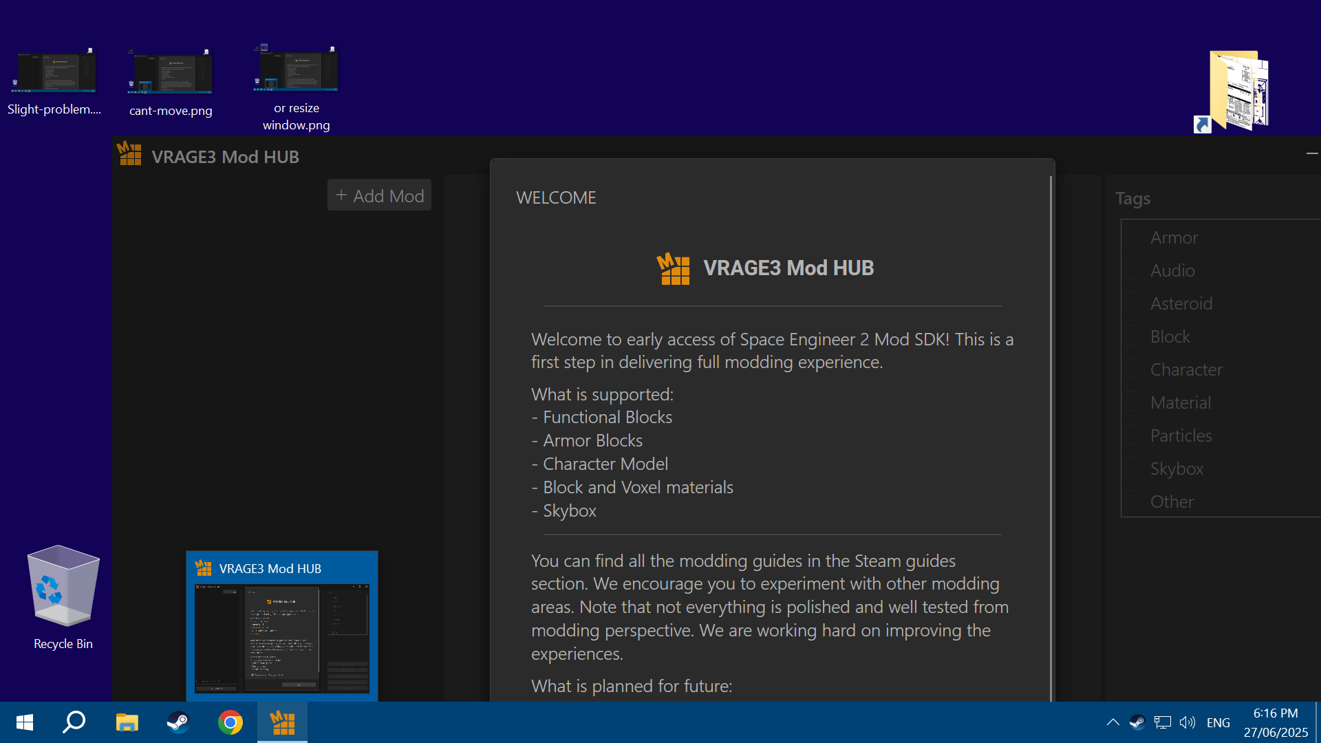Click the ENG language indicator
1321x743 pixels.
point(1218,722)
